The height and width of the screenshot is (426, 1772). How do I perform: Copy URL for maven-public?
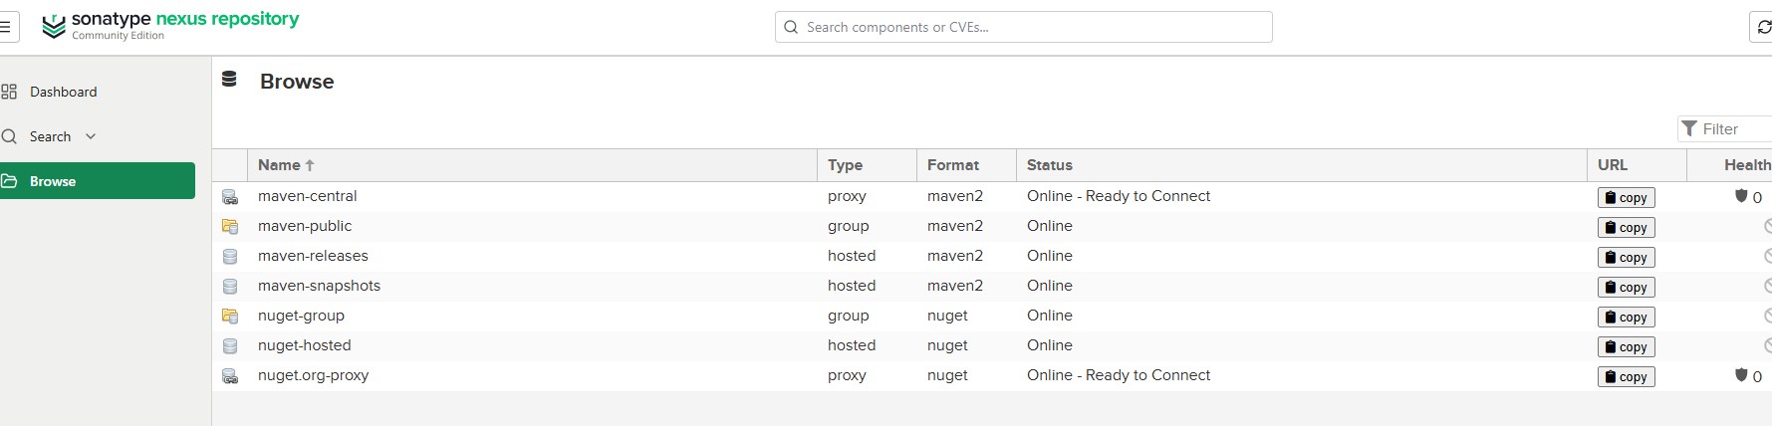click(x=1627, y=228)
